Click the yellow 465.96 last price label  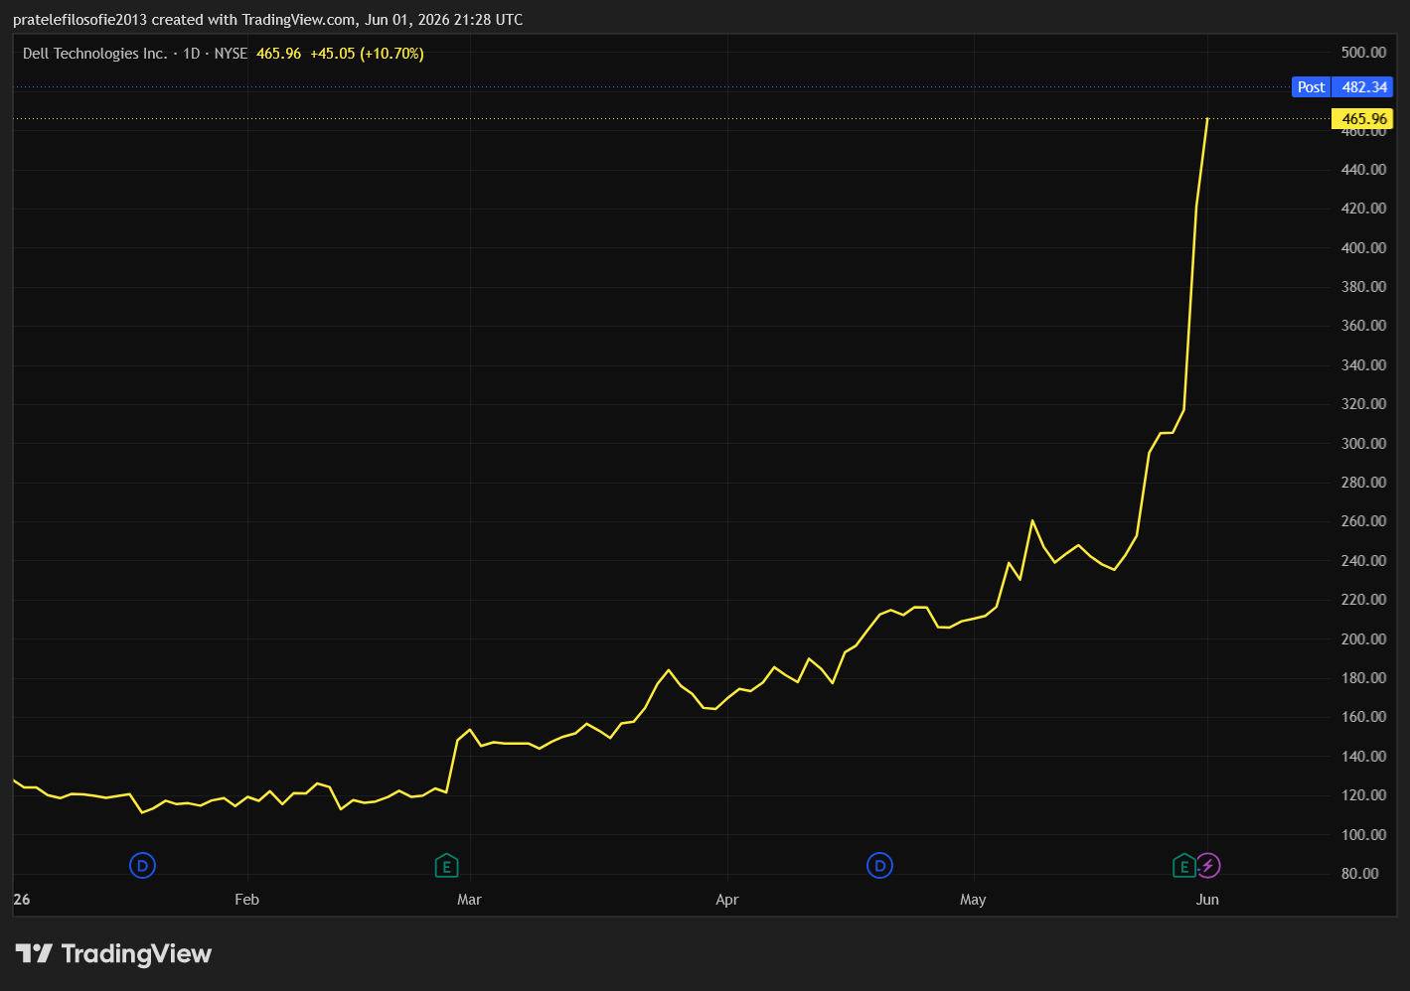pos(1362,119)
